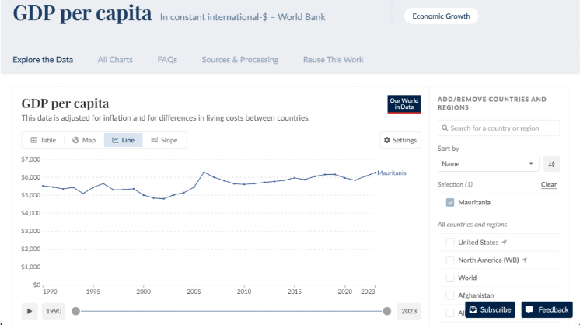The height and width of the screenshot is (325, 580).
Task: Click the Our World in Data logo
Action: 404,104
